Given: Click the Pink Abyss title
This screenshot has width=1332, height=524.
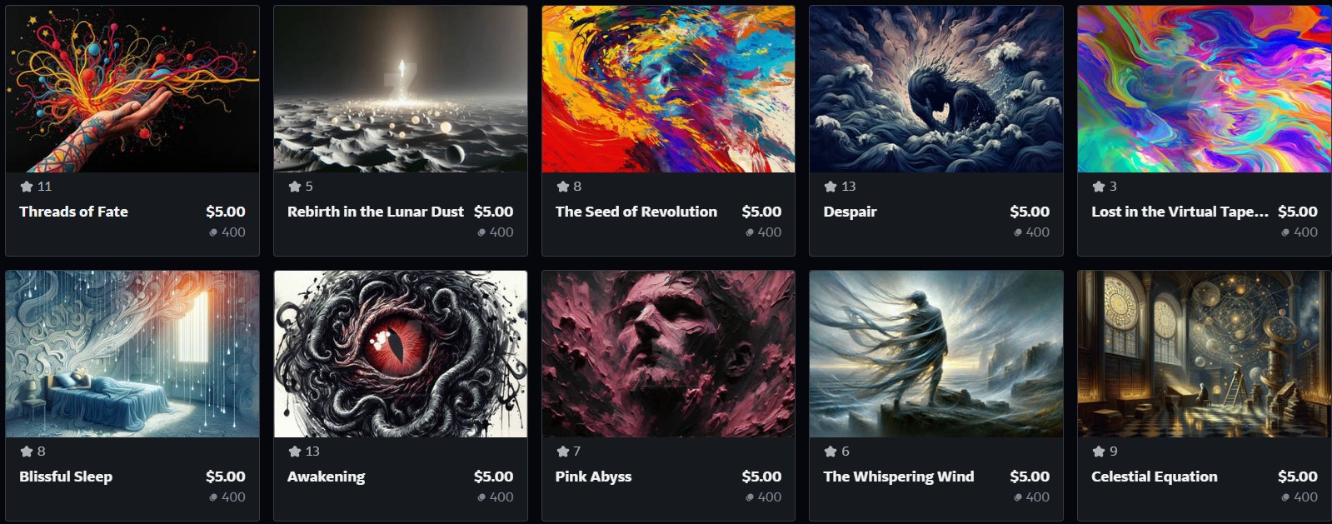Looking at the screenshot, I should tap(593, 477).
